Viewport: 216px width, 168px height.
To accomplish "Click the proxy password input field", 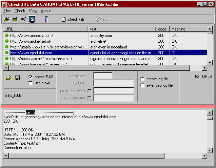I will (114, 91).
